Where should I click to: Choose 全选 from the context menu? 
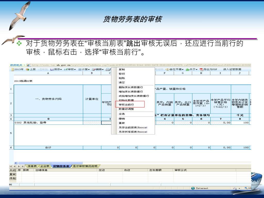[x=122, y=114]
